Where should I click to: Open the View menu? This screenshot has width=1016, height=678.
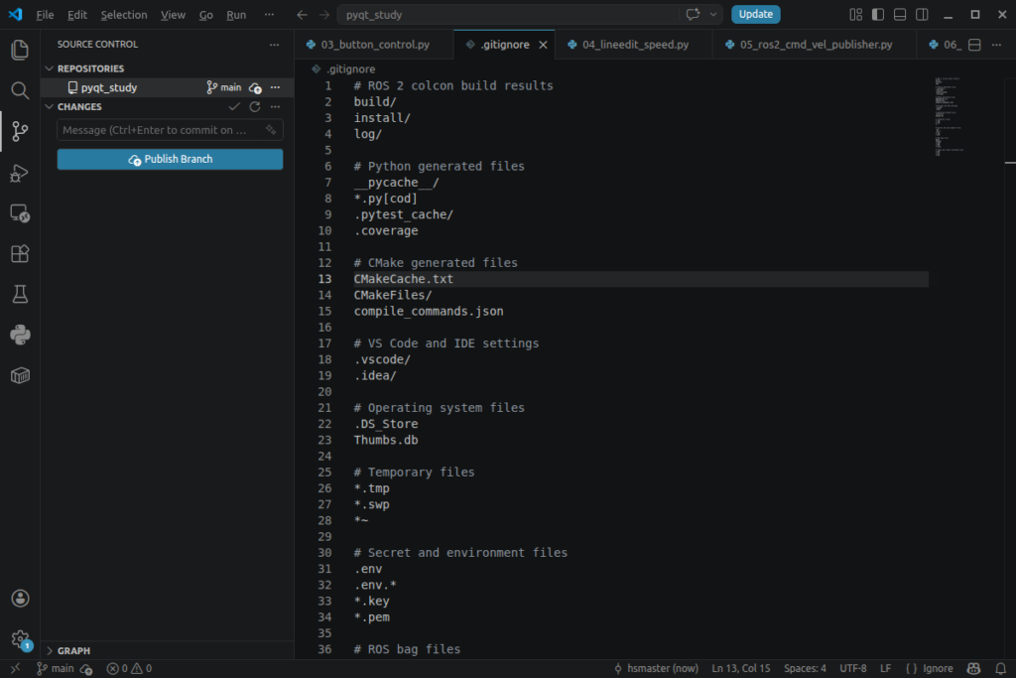coord(173,14)
